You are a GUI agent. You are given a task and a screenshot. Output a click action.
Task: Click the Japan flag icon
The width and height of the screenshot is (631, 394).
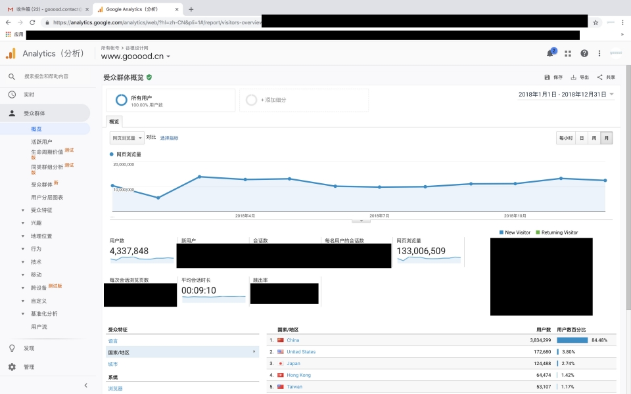(281, 363)
